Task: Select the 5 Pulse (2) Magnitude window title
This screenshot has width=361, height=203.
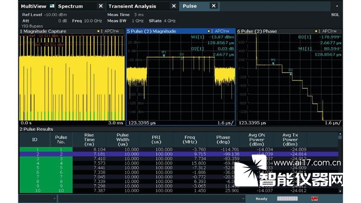Action: (152, 31)
